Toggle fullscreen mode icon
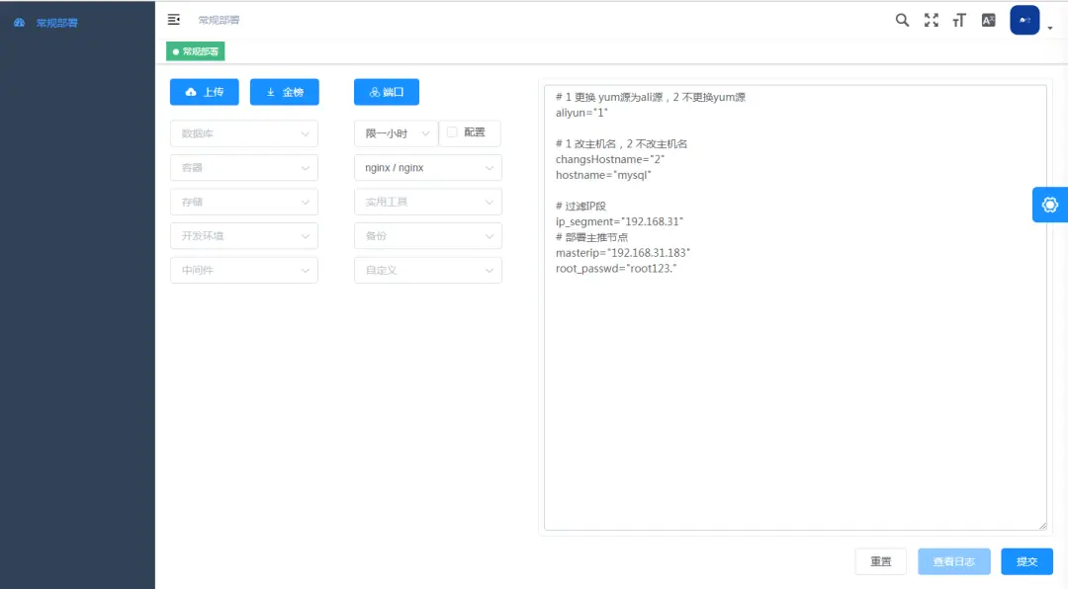This screenshot has width=1068, height=589. pyautogui.click(x=932, y=21)
